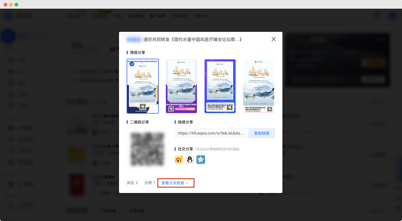Screen dimensions: 402x221
Task: Choose the second purple-bordered poster
Action: (181, 86)
